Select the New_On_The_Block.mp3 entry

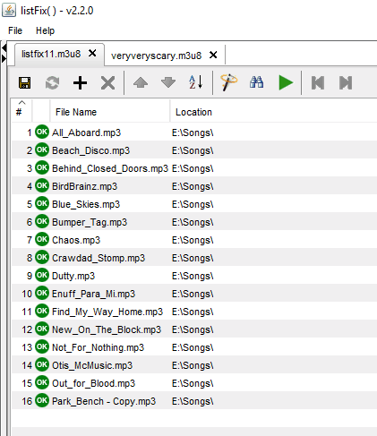click(107, 329)
